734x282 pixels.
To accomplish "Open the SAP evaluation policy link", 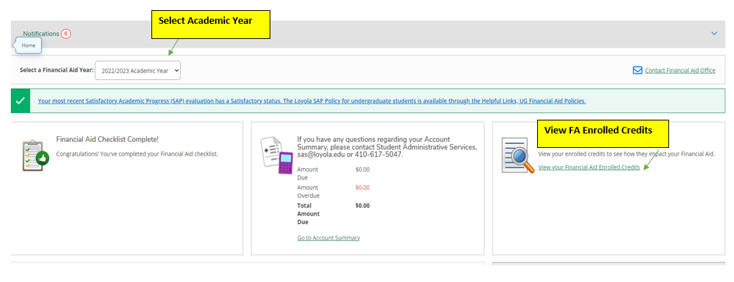I will [311, 101].
